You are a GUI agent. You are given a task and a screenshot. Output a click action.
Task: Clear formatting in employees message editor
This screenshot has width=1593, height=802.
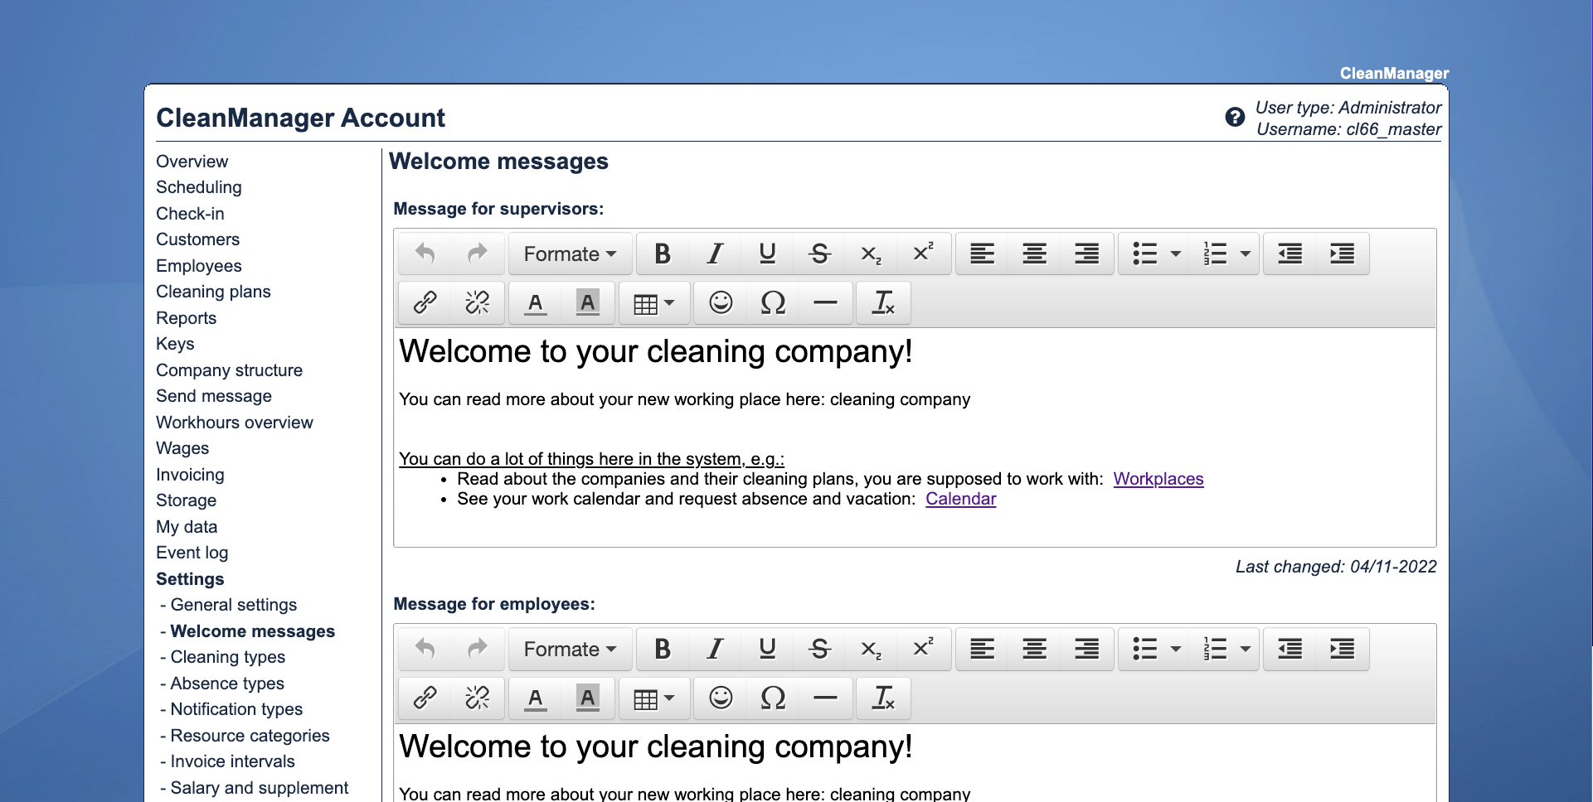click(883, 698)
